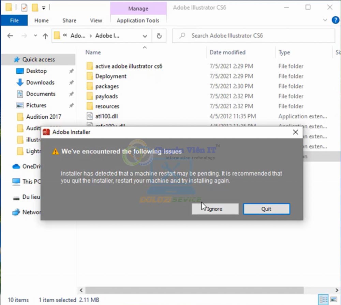Select the payloads folder
Viewport: 341px width, 305px height.
tap(106, 96)
